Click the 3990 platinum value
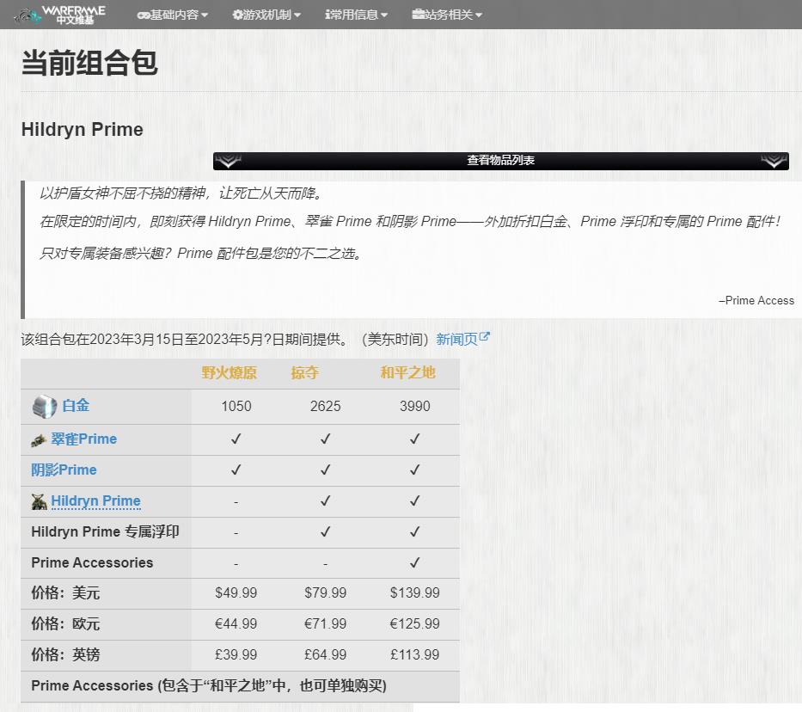Viewport: 802px width, 712px height. [415, 406]
